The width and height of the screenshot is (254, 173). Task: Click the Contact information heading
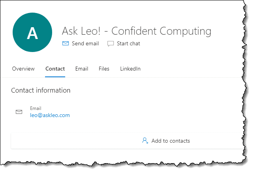pyautogui.click(x=41, y=90)
